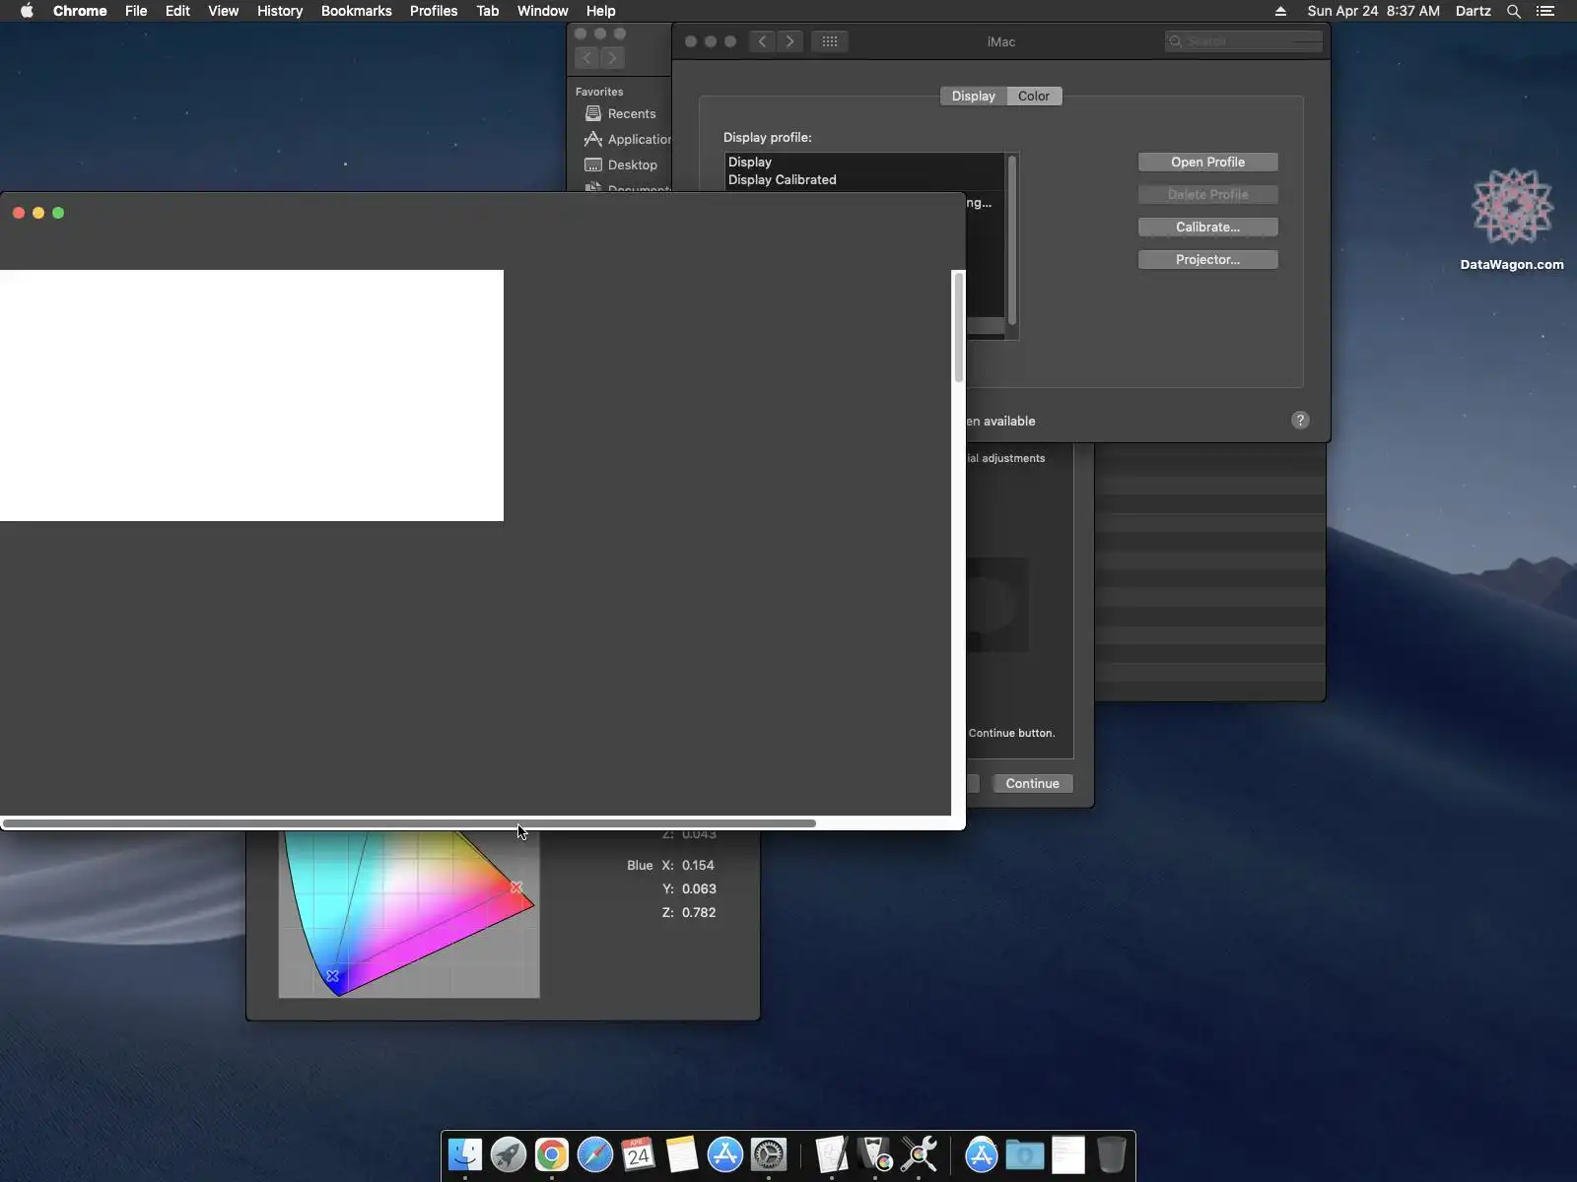
Task: Show all preferences grid button
Action: click(830, 41)
